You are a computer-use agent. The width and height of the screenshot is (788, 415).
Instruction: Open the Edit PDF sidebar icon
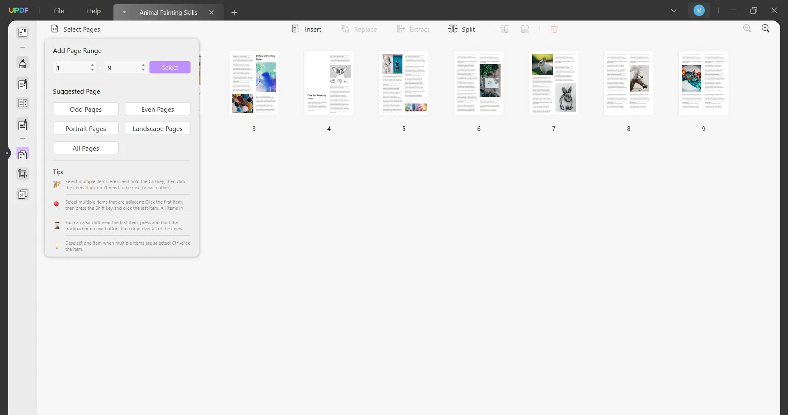[23, 84]
